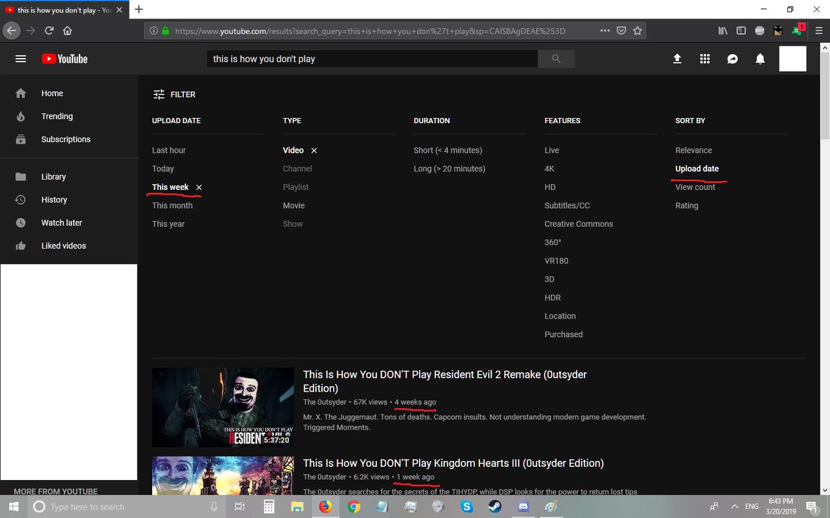This screenshot has height=518, width=830.
Task: Enable the 360° filter
Action: tap(553, 242)
